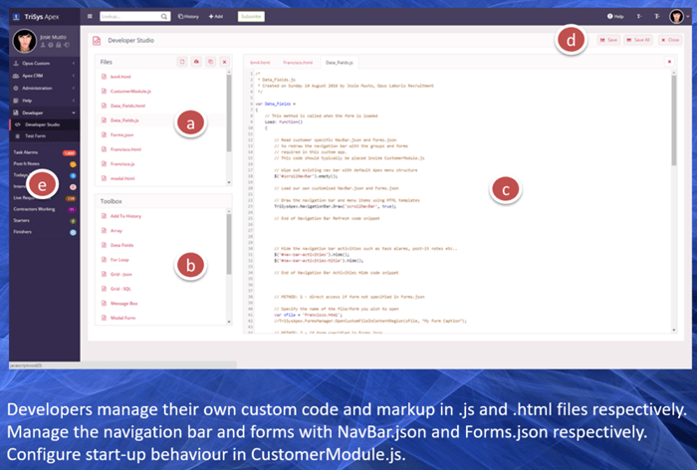Click the Developer Studio page icon
The height and width of the screenshot is (470, 697).
click(x=97, y=41)
